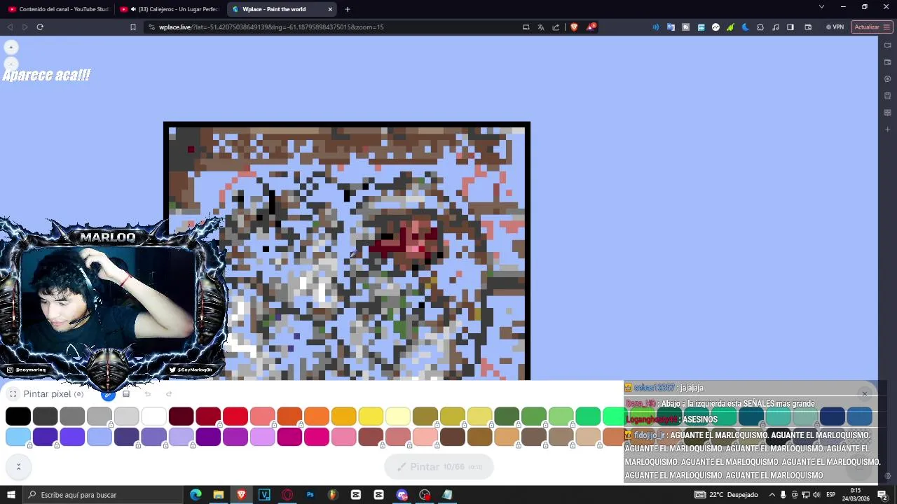Select the light sky blue swatch
This screenshot has width=897, height=504.
point(18,437)
